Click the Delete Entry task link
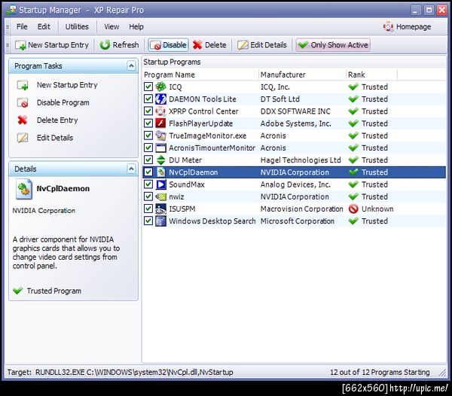Screen dimensions: 452x396 pos(57,120)
